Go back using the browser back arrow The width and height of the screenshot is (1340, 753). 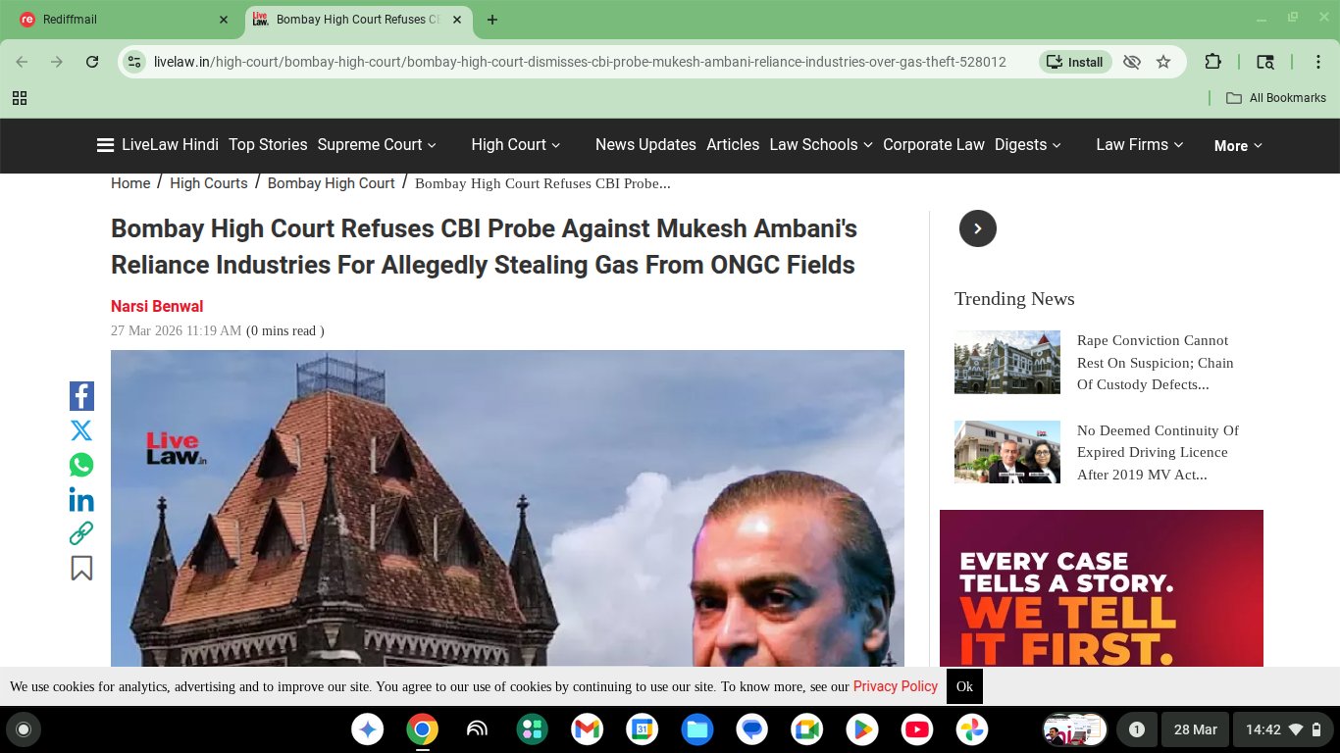[x=23, y=62]
